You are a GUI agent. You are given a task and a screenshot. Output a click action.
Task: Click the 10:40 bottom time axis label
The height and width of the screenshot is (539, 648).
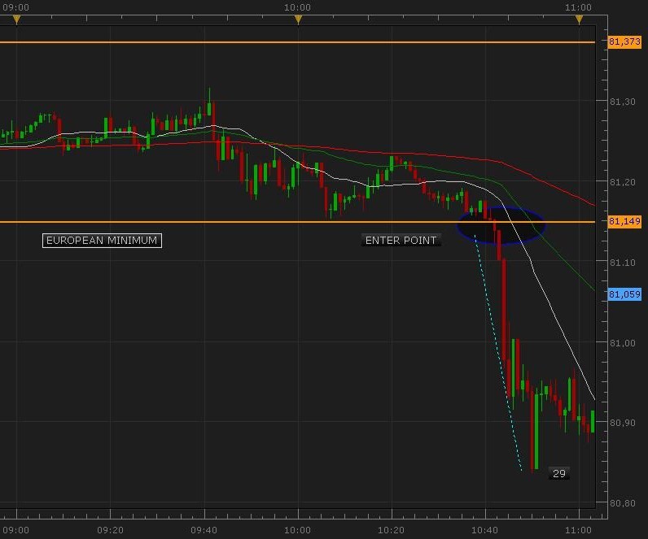point(484,530)
